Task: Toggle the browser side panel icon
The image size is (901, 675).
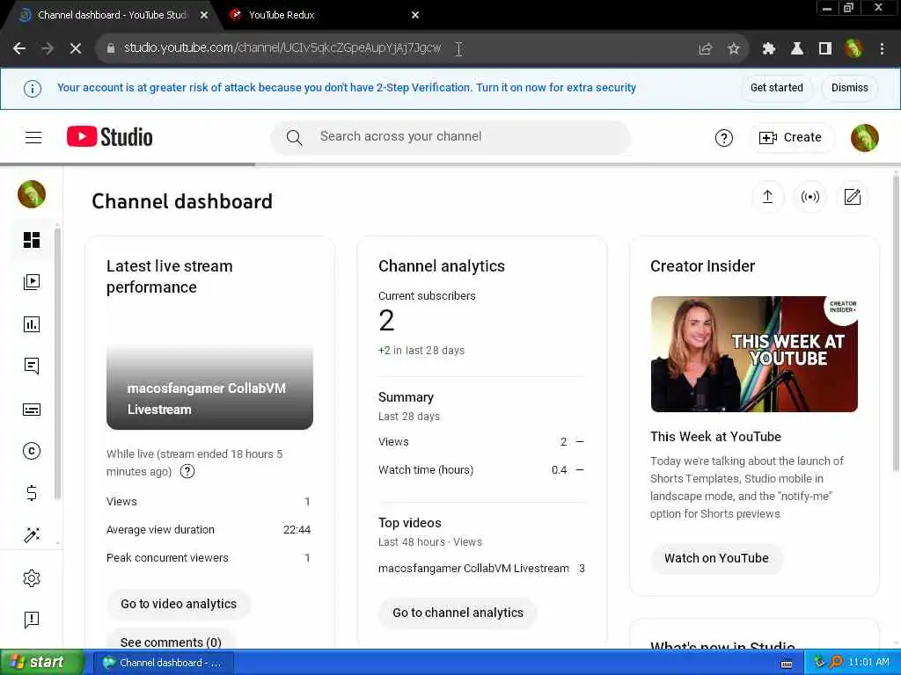Action: click(x=825, y=49)
